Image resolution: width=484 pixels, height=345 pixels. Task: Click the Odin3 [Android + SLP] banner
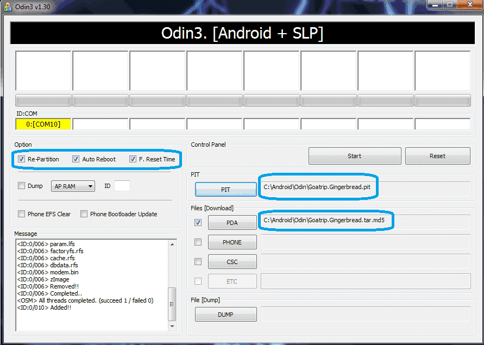pos(242,33)
